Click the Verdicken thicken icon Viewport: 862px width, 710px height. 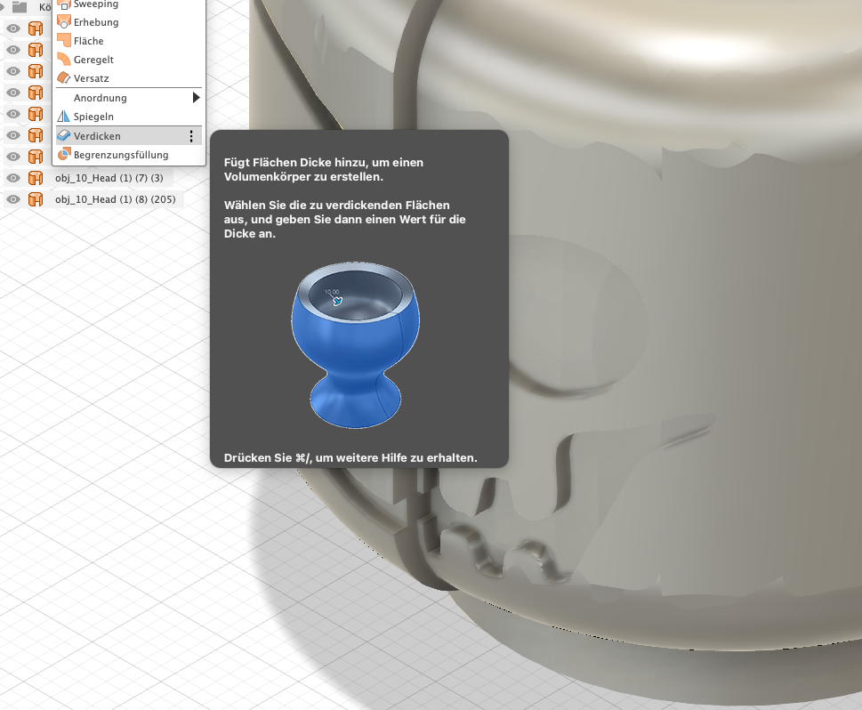tap(64, 136)
